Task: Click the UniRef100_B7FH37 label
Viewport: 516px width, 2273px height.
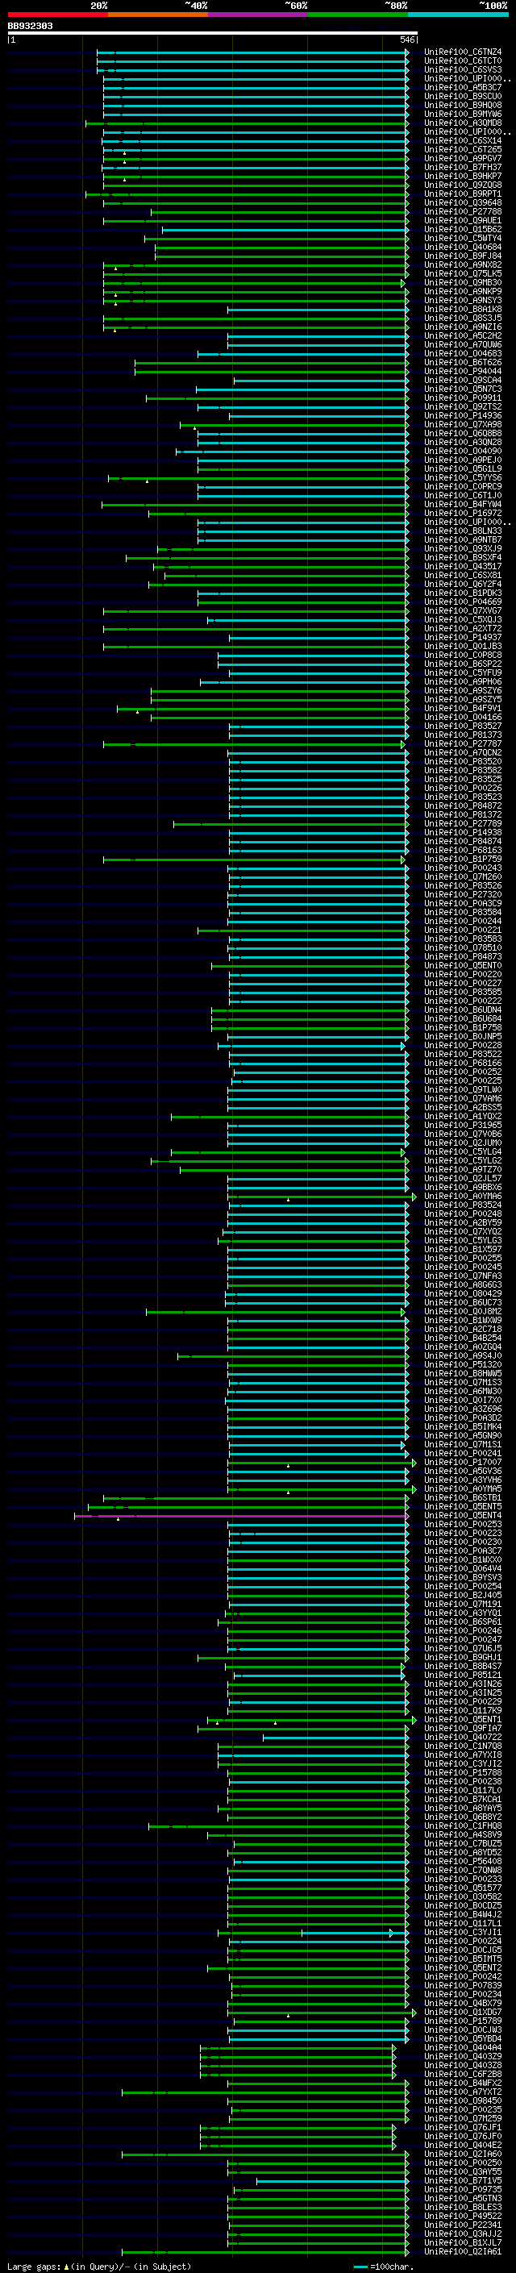Action: pyautogui.click(x=463, y=168)
